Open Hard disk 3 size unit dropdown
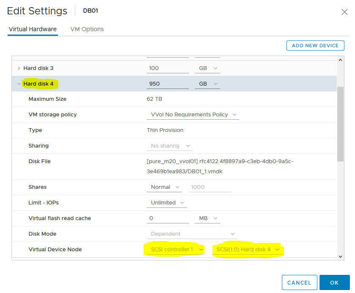This screenshot has width=355, height=293. [x=207, y=68]
